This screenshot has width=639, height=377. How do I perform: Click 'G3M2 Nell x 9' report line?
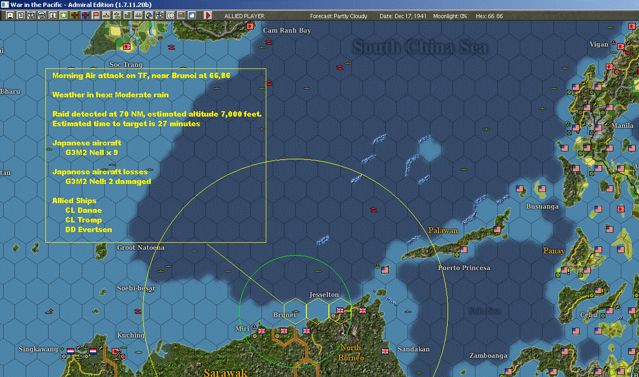tap(91, 152)
